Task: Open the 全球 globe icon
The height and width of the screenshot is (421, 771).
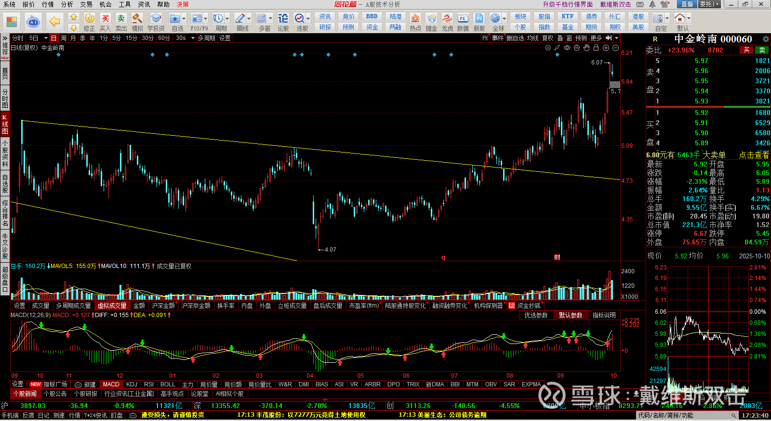Action: tap(495, 18)
